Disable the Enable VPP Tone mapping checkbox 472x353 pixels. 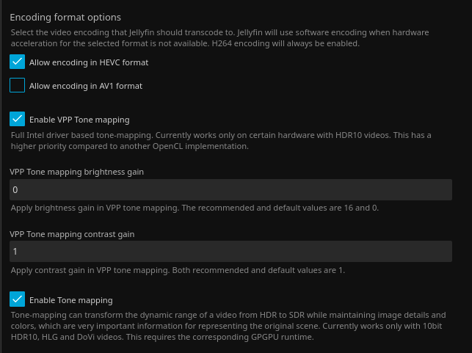point(18,119)
